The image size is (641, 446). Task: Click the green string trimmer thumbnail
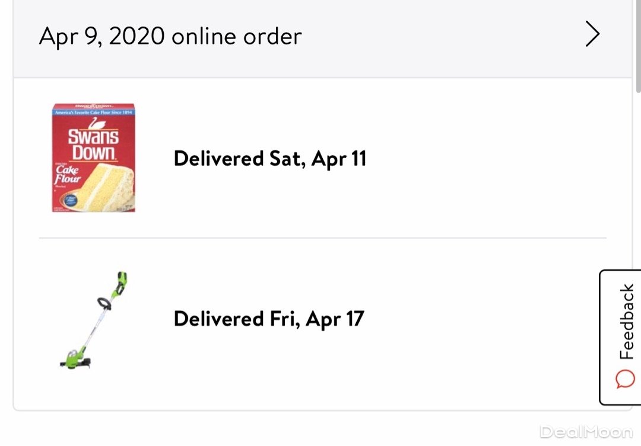pos(95,320)
